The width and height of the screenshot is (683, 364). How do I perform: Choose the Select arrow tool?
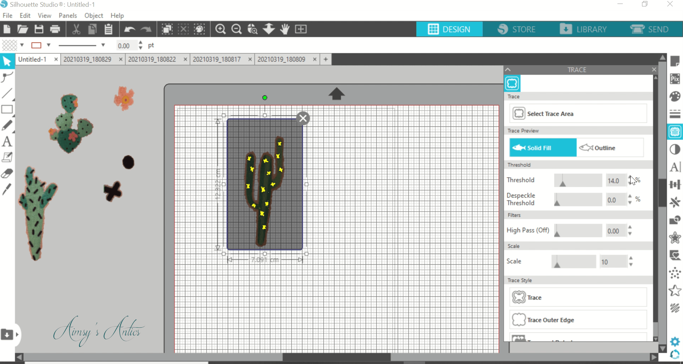[7, 62]
